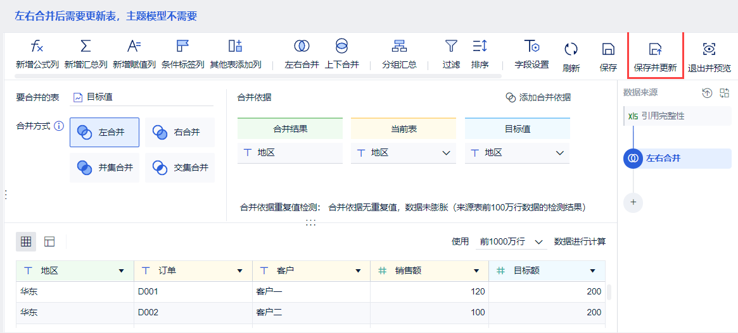This screenshot has height=333, width=738.
Task: Click the 保存并更新 button
Action: click(x=655, y=56)
